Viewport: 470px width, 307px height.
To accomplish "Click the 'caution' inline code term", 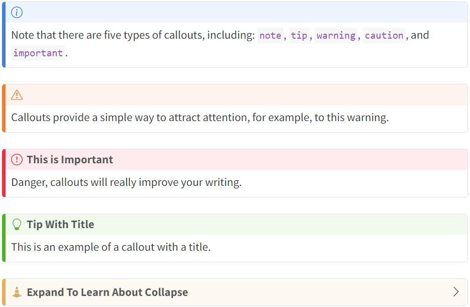I will tap(384, 35).
